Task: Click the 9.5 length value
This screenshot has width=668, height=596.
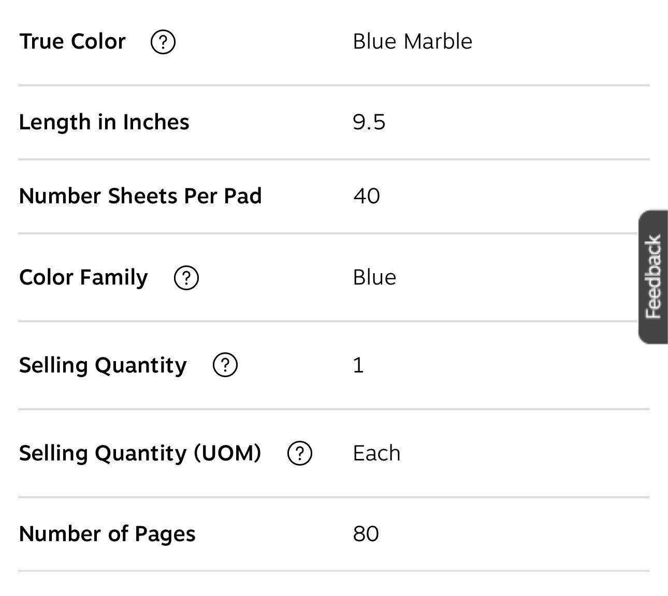Action: click(x=369, y=122)
